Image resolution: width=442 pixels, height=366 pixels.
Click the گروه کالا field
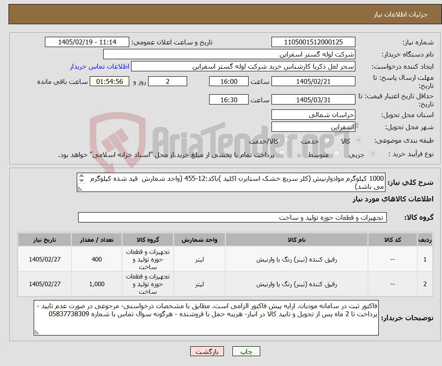(x=232, y=218)
